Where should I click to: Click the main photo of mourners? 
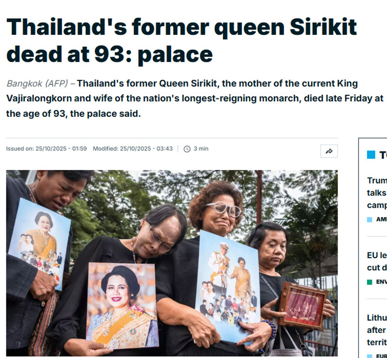172,263
